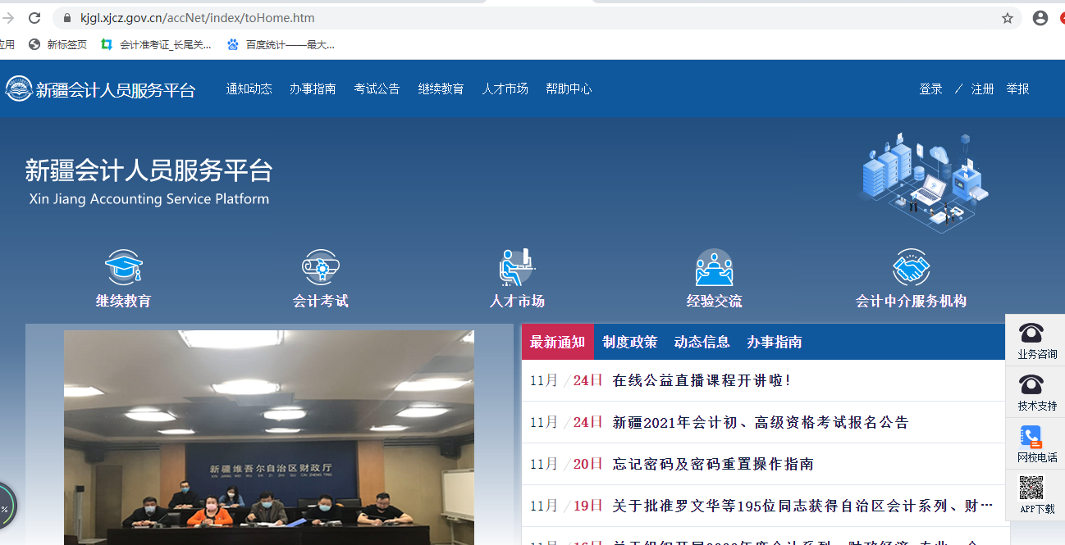Open the 新疆2021年会计初、高级资格考试报名公告 notice
The image size is (1065, 545).
761,423
